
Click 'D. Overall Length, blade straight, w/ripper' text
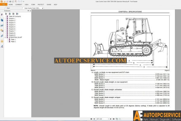coord(106,97)
